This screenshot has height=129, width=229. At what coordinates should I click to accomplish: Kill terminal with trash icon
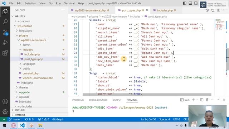coord(207,100)
